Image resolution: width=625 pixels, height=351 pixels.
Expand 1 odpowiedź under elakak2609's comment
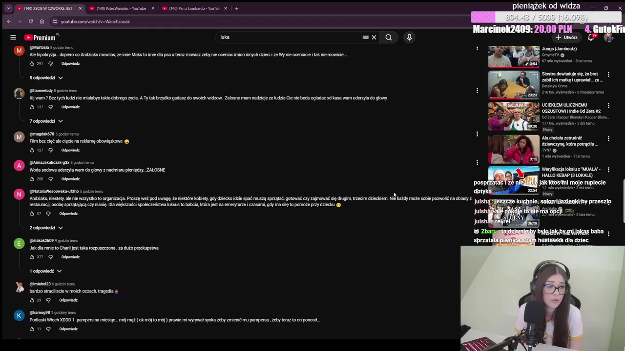[46, 271]
